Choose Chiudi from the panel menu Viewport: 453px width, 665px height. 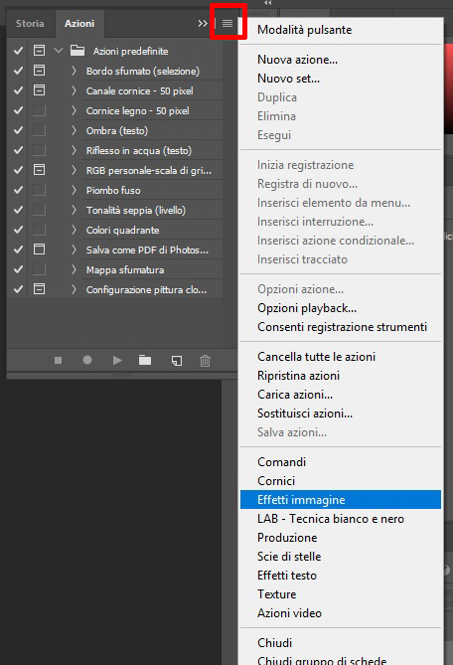pyautogui.click(x=341, y=643)
